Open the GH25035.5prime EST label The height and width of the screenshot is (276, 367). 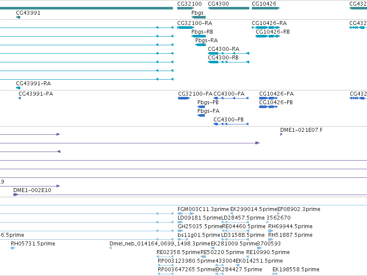tap(200, 226)
